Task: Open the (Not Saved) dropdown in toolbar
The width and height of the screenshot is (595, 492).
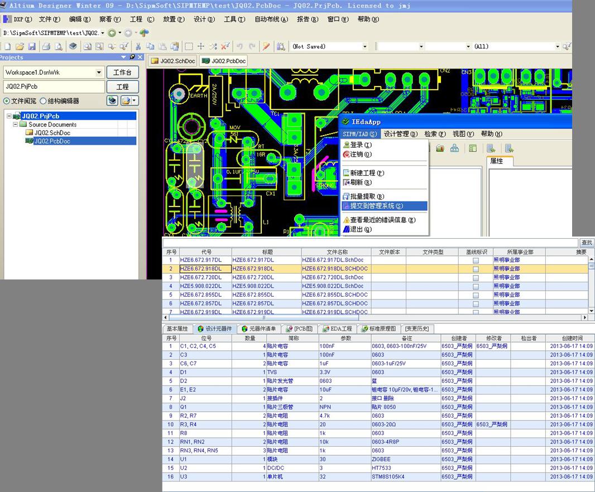Action: click(x=365, y=47)
